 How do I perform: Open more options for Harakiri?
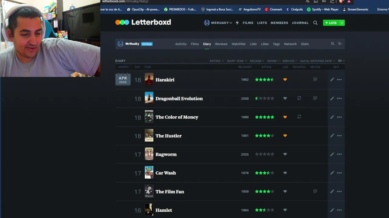(339, 80)
